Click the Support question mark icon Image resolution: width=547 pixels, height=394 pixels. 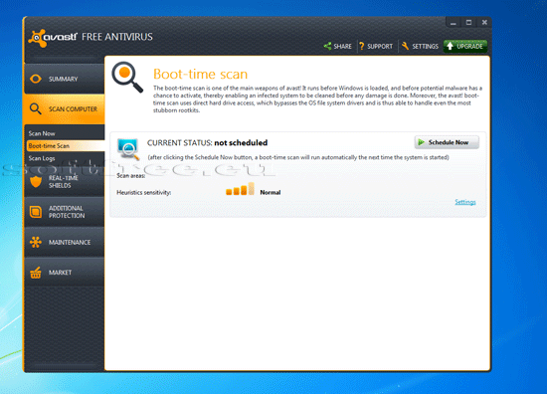tap(362, 46)
